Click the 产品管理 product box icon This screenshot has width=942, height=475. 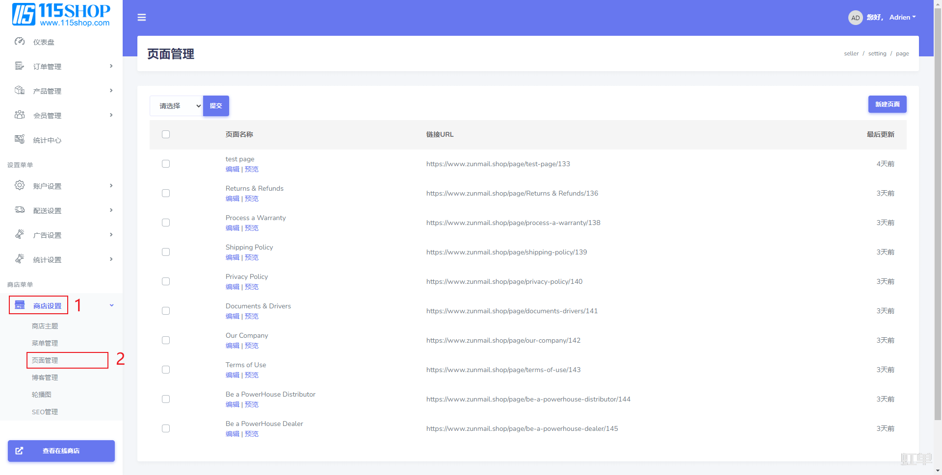pyautogui.click(x=20, y=91)
